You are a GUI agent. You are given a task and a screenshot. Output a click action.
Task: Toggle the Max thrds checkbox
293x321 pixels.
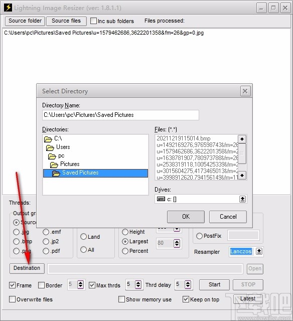pos(92,285)
